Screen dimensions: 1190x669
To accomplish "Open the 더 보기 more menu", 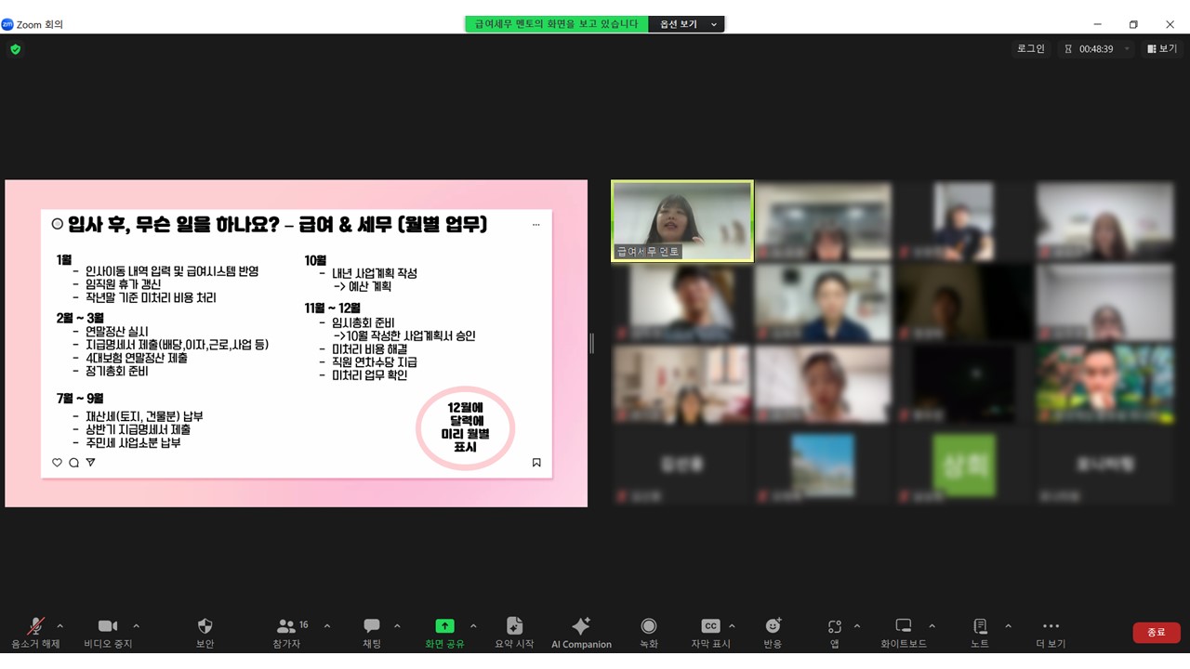I will click(x=1051, y=626).
